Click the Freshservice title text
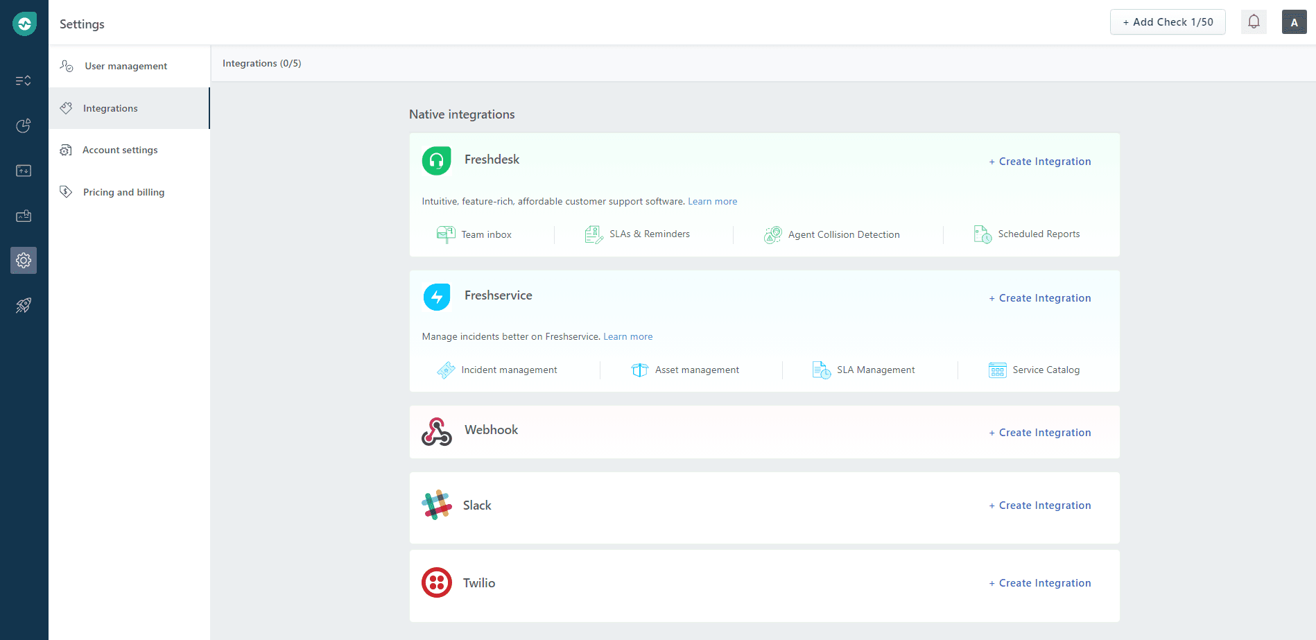 point(499,295)
